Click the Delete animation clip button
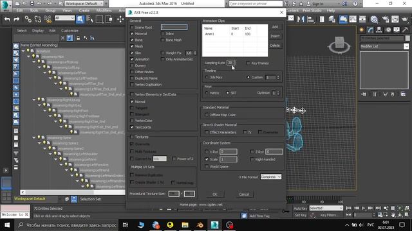The width and height of the screenshot is (412, 231). coord(275,46)
